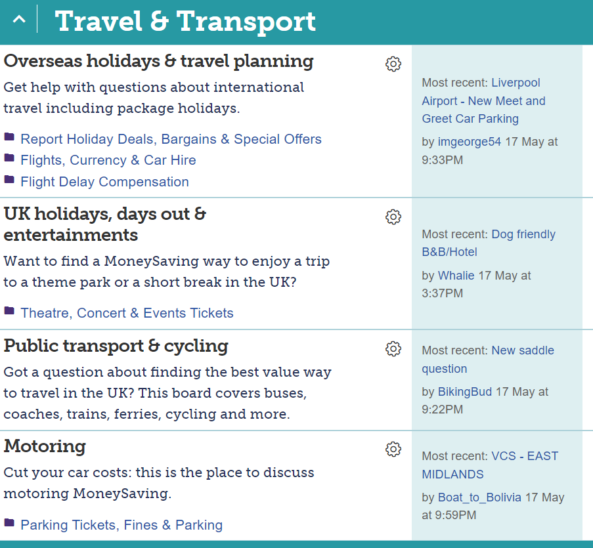This screenshot has height=548, width=593.
Task: Open settings gear for Public transport & cycling
Action: coord(393,349)
